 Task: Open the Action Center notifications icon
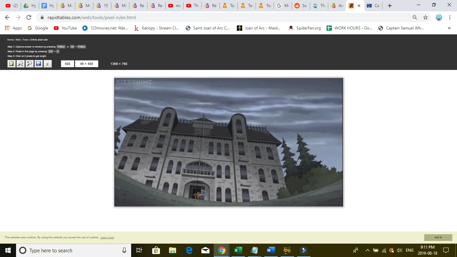(446, 250)
